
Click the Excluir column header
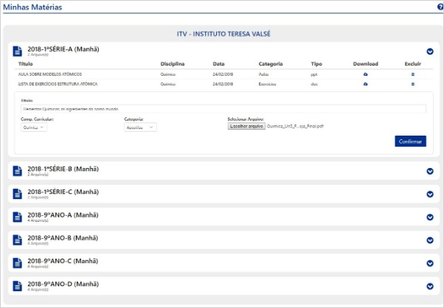pyautogui.click(x=413, y=64)
